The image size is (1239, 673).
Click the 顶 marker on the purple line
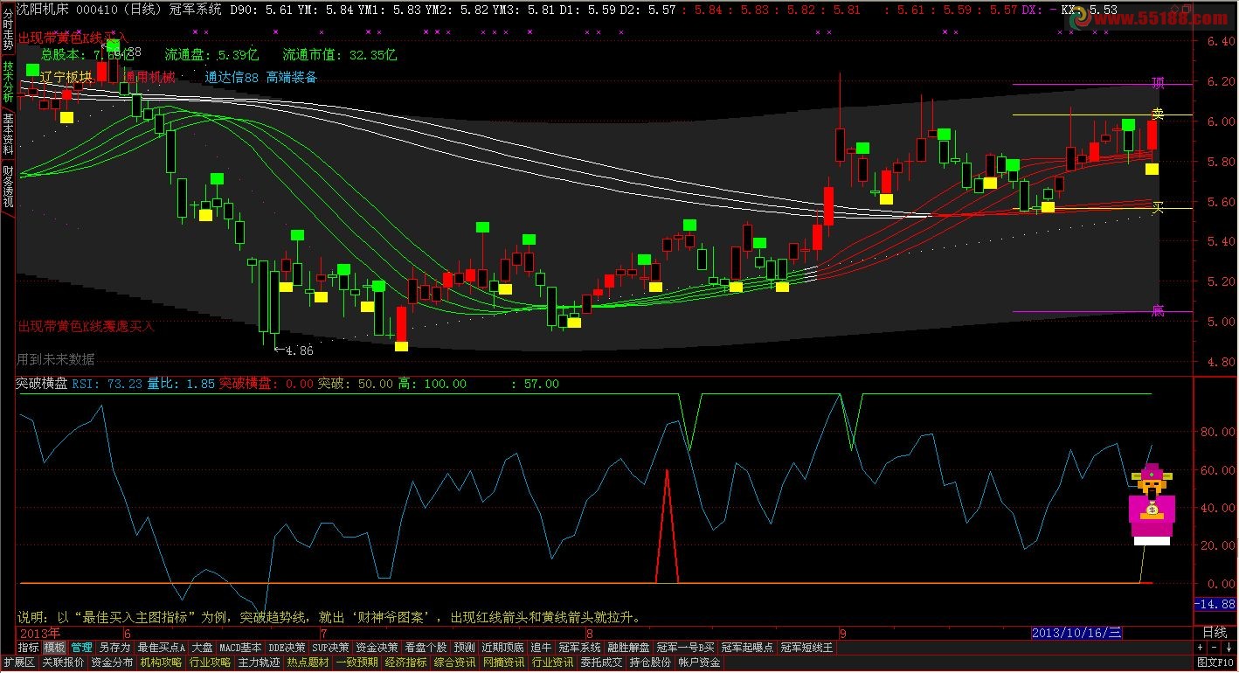(1158, 83)
